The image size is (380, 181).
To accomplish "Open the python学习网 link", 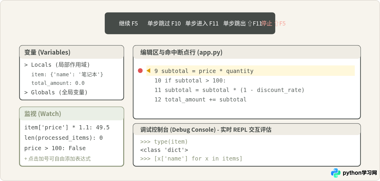I will (x=360, y=173).
